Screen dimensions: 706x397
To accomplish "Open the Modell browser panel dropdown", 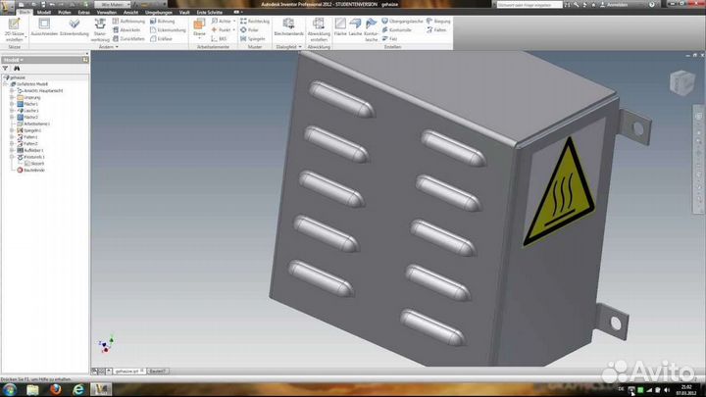I will tap(20, 60).
